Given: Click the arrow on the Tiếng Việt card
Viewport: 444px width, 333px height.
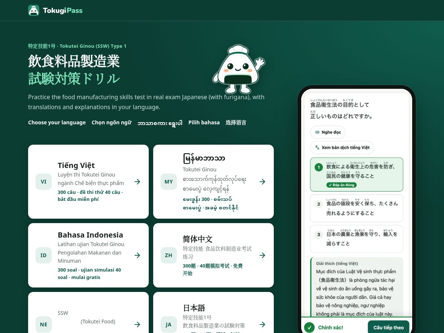Looking at the screenshot, I should point(137,182).
